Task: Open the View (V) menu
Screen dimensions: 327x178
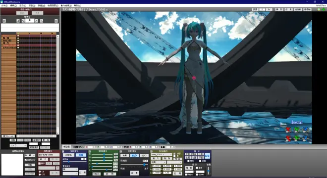Action: (x=23, y=5)
